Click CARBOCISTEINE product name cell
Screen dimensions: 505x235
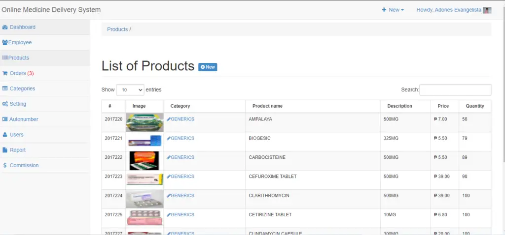click(x=313, y=161)
